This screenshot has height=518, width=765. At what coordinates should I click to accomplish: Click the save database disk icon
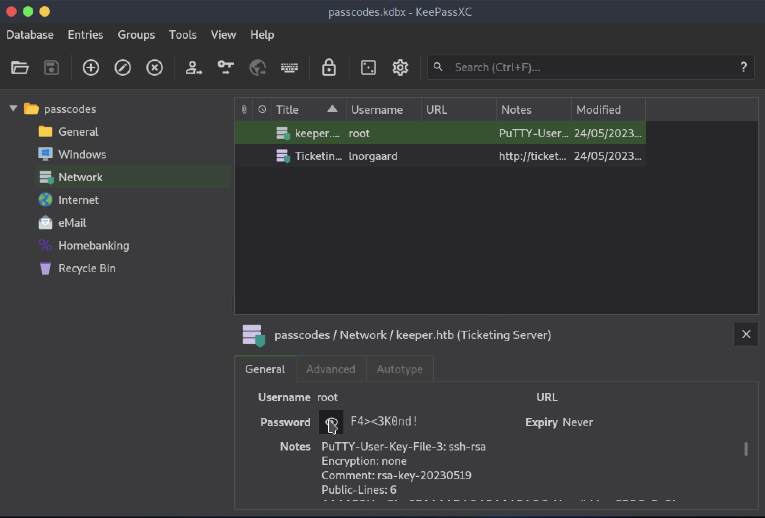[x=52, y=68]
